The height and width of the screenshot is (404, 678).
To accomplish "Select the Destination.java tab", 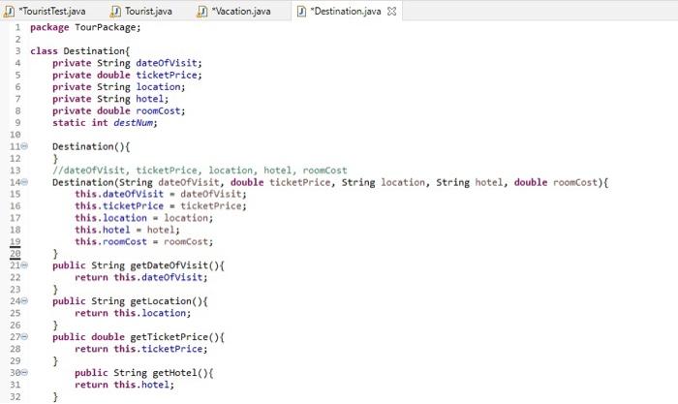I will 347,11.
